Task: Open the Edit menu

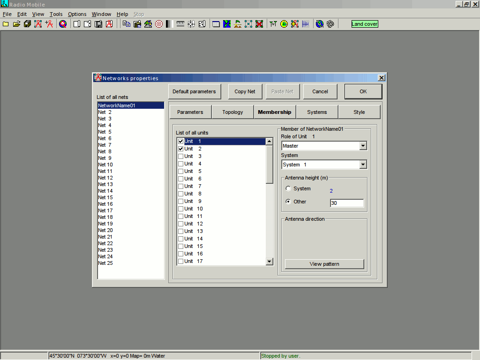Action: [22, 14]
